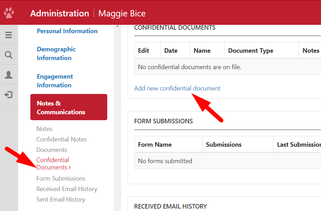
Task: Click the CONFIDENTIAL DOCUMENTS heading
Action: tap(175, 28)
